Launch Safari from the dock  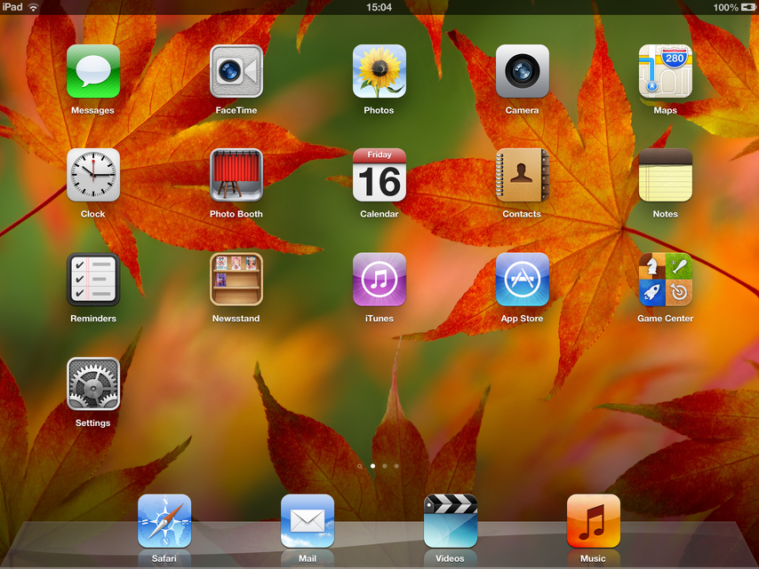(164, 520)
